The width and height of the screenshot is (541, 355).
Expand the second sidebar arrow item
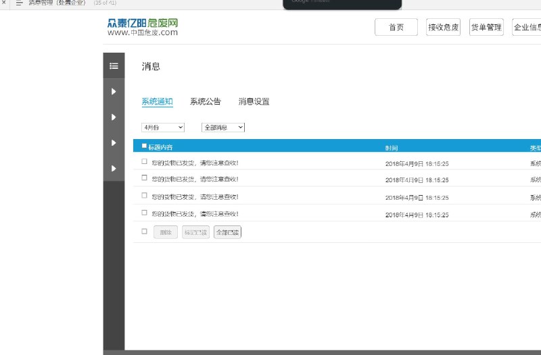(x=114, y=117)
